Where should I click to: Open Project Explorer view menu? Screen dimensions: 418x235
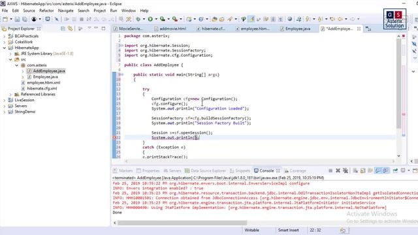[x=89, y=28]
